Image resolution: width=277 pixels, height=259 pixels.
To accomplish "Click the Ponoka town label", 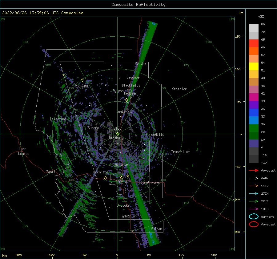I will click(x=140, y=63).
